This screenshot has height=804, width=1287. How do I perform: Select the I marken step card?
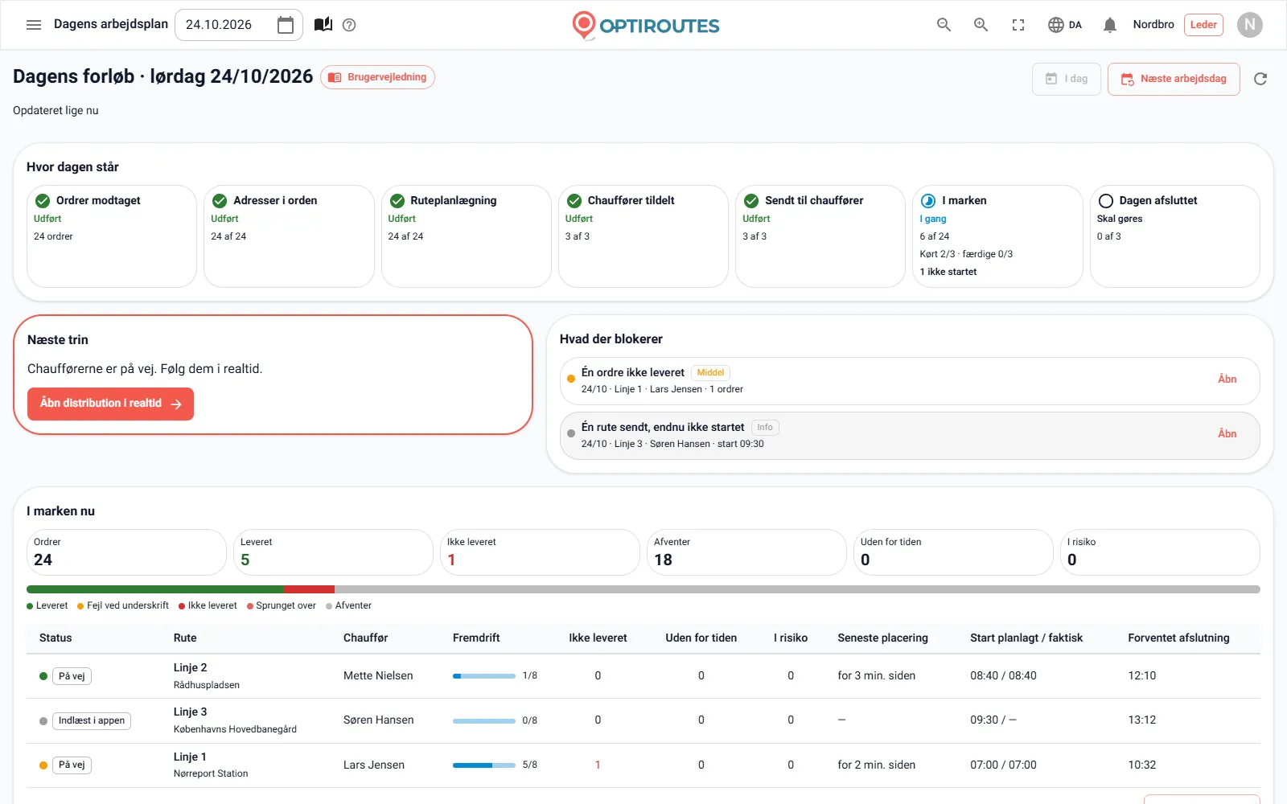997,236
